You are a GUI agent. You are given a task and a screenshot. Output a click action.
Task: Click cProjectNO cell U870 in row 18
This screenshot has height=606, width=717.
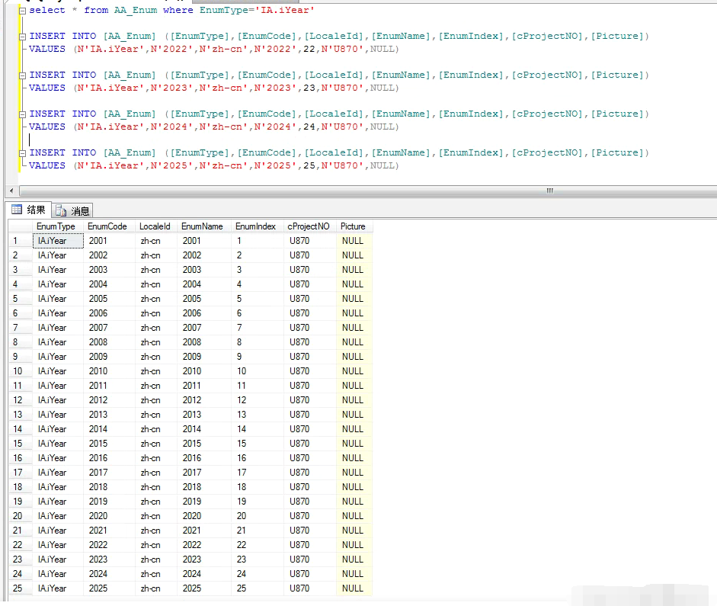(310, 486)
